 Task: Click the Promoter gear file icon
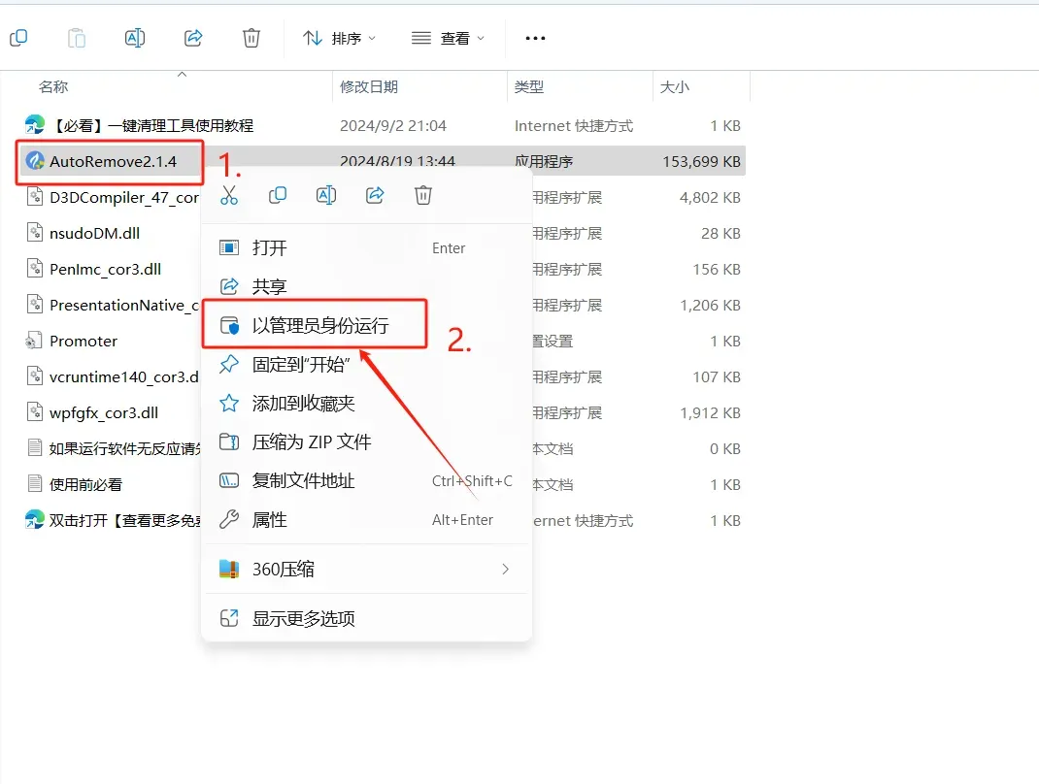click(x=34, y=341)
